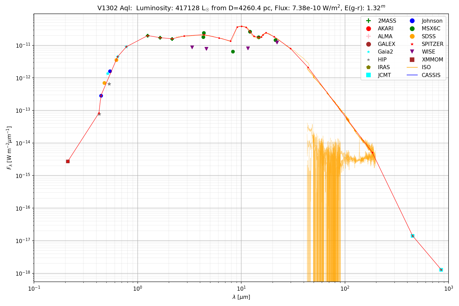
Task: Click the ISO orange line legend swatch
Action: 412,67
